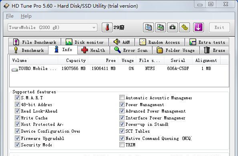Open the Help menu
238x156 pixels.
26,16
